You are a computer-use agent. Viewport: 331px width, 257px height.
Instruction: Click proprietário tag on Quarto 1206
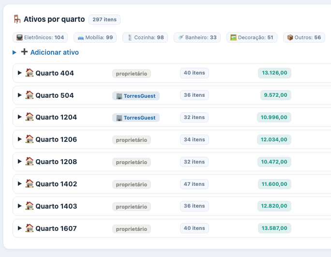coord(132,140)
